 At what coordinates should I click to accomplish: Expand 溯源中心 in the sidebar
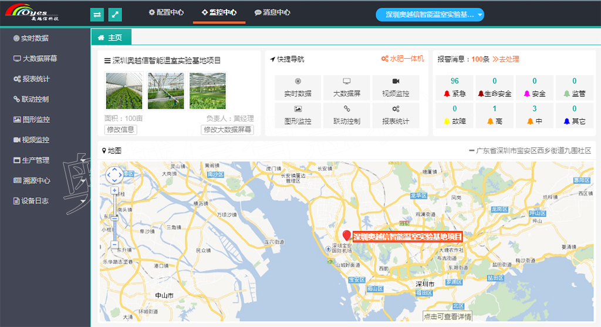point(36,181)
